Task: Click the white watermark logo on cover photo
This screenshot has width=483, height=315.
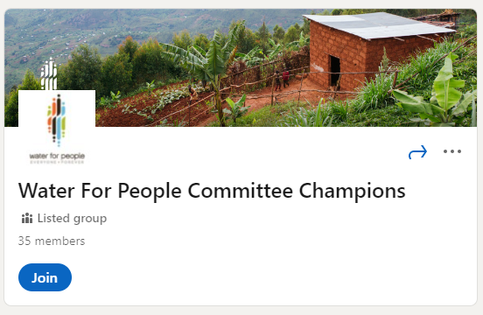Action: [x=49, y=73]
